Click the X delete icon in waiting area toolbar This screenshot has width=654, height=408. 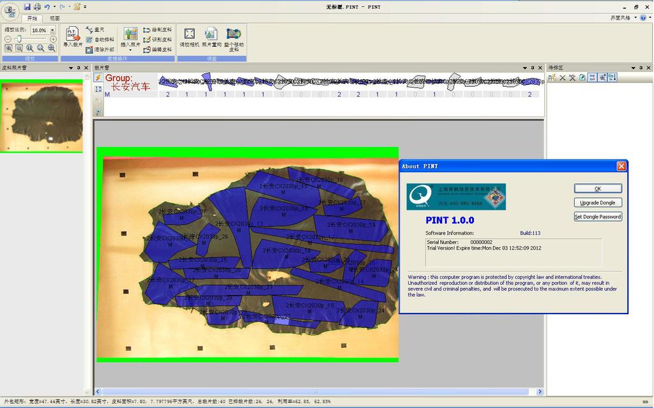(x=562, y=78)
